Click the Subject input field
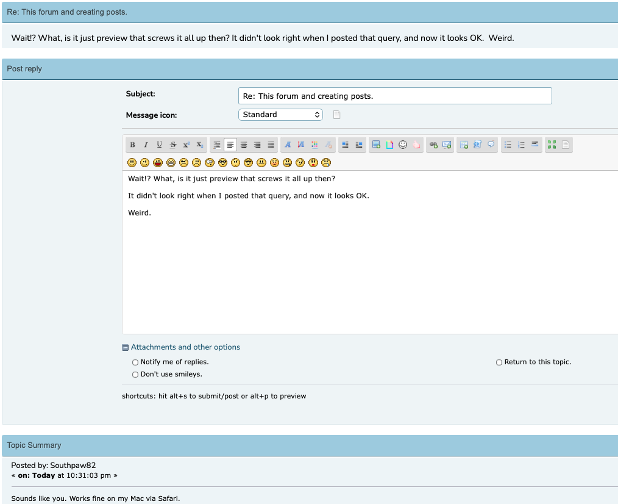Viewport: 618px width, 504px height. 395,96
